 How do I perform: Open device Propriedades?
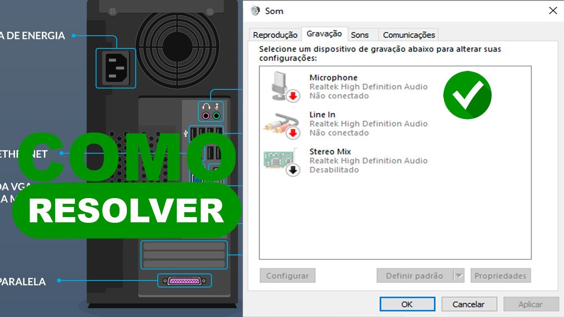501,276
